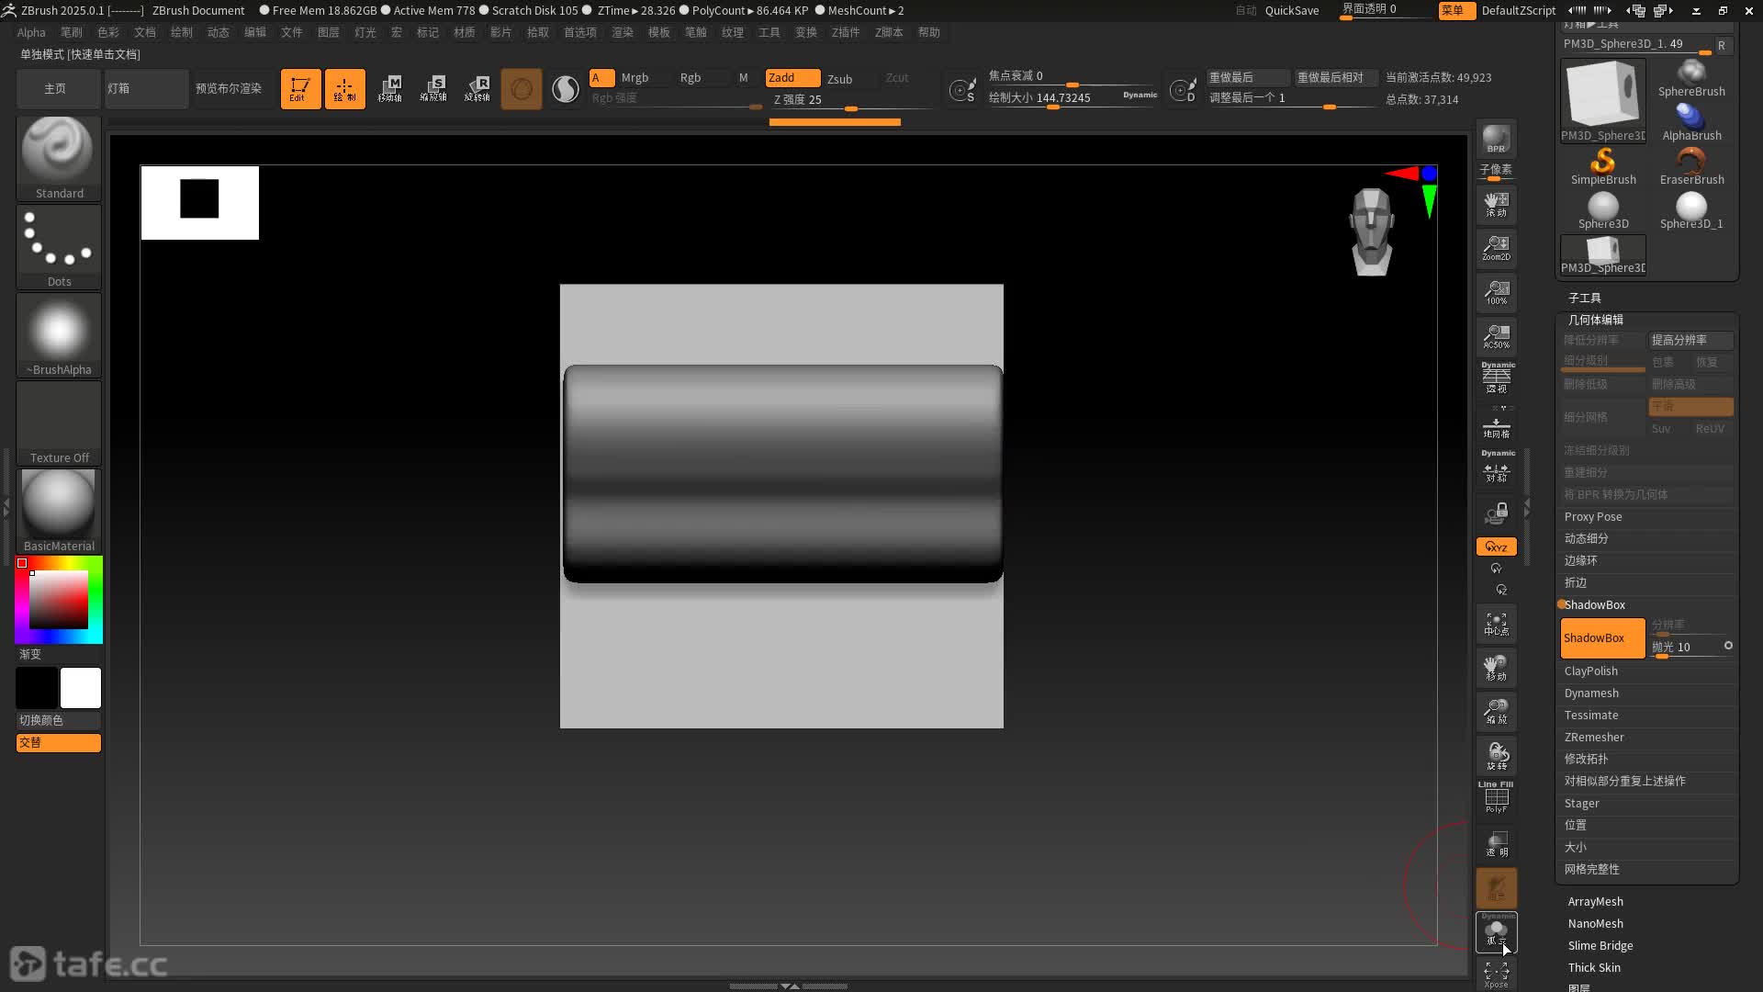
Task: Click the Frame center (中心点) icon
Action: pyautogui.click(x=1496, y=625)
